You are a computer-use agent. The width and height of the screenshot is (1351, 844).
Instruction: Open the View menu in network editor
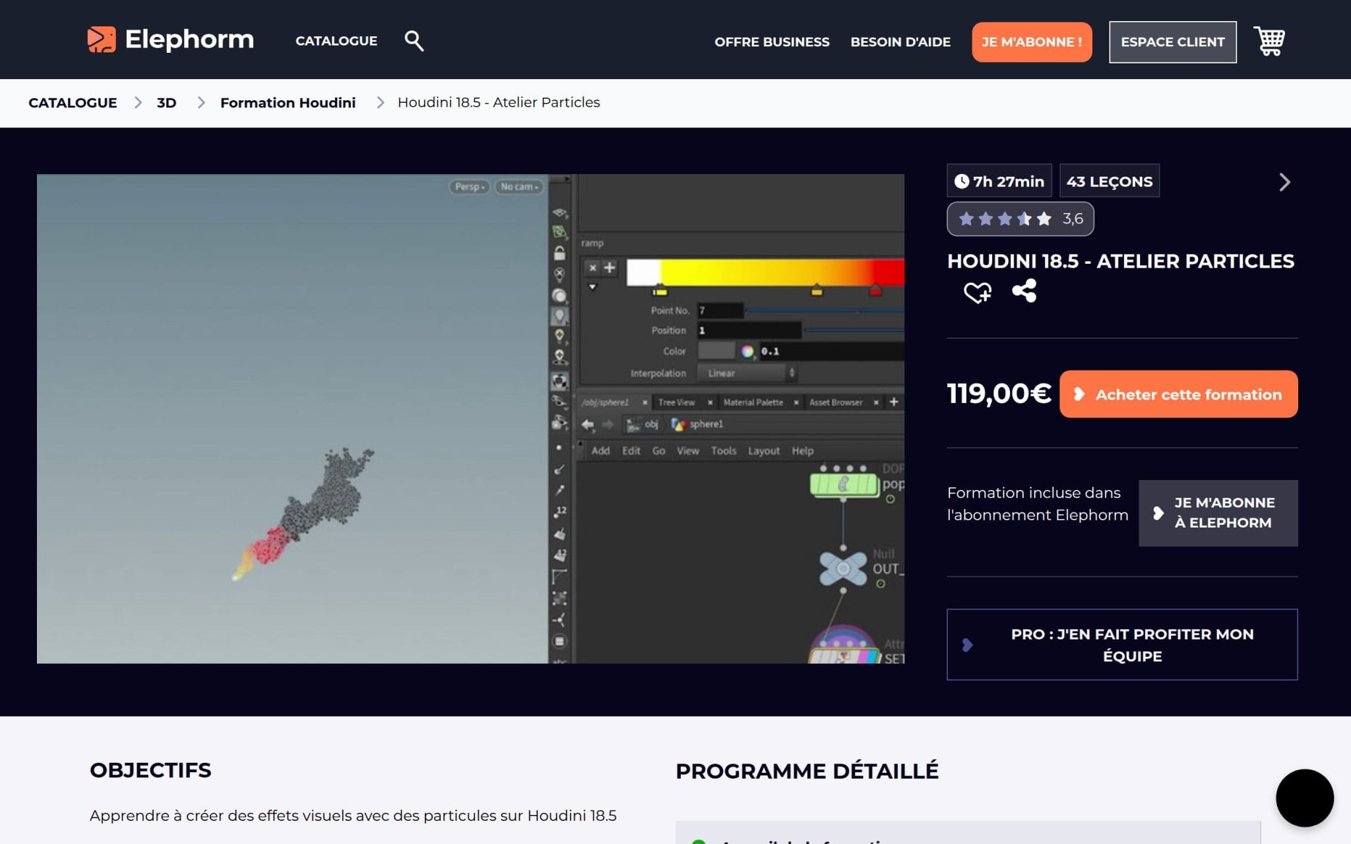tap(688, 451)
